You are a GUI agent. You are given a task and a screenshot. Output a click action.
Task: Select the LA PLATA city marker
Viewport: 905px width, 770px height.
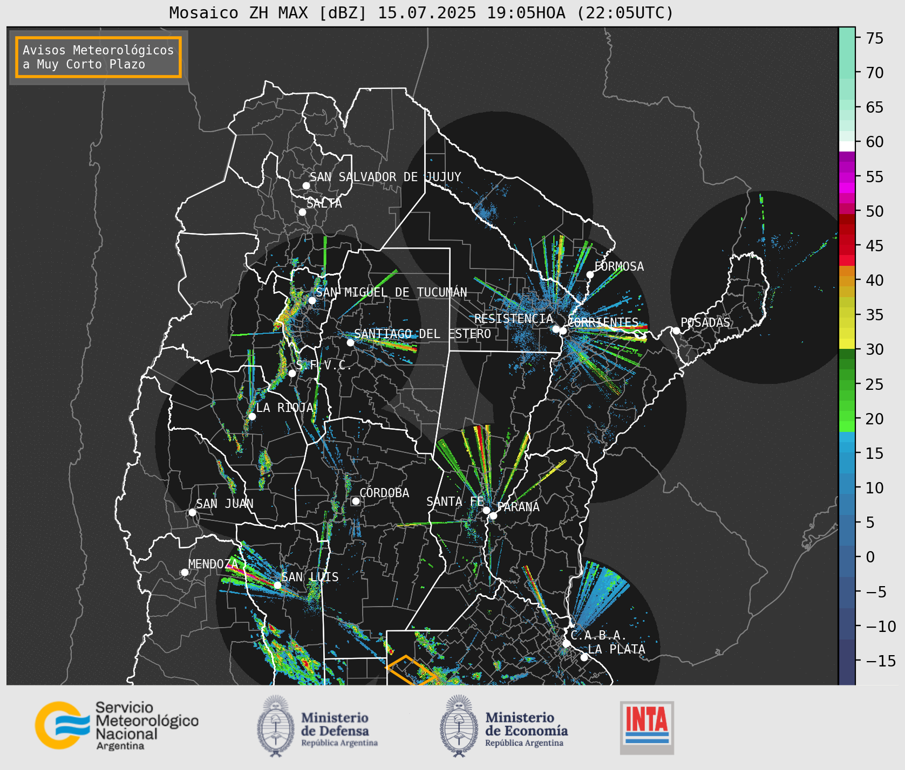[584, 657]
